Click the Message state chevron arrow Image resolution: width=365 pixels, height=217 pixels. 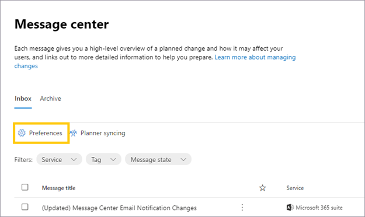tap(183, 160)
